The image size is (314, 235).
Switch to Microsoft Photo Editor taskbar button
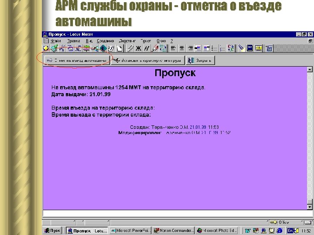tap(217, 230)
